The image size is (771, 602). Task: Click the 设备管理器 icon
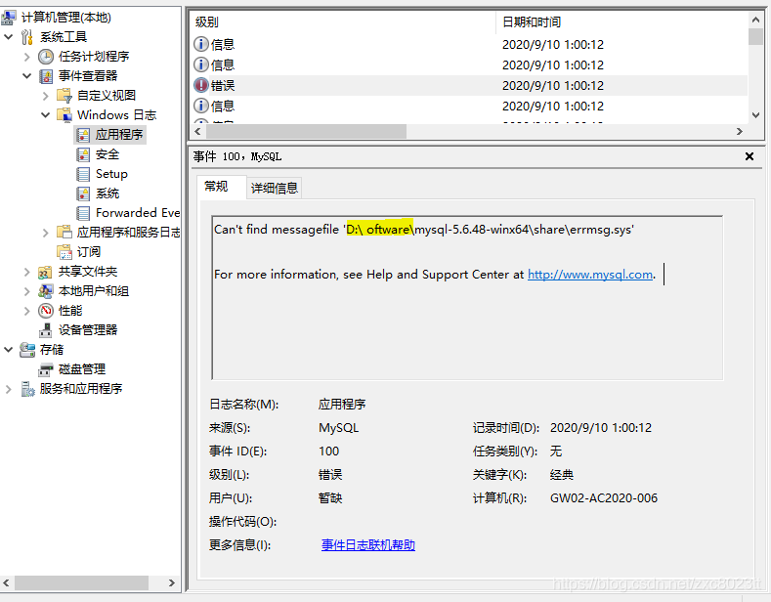click(x=45, y=330)
